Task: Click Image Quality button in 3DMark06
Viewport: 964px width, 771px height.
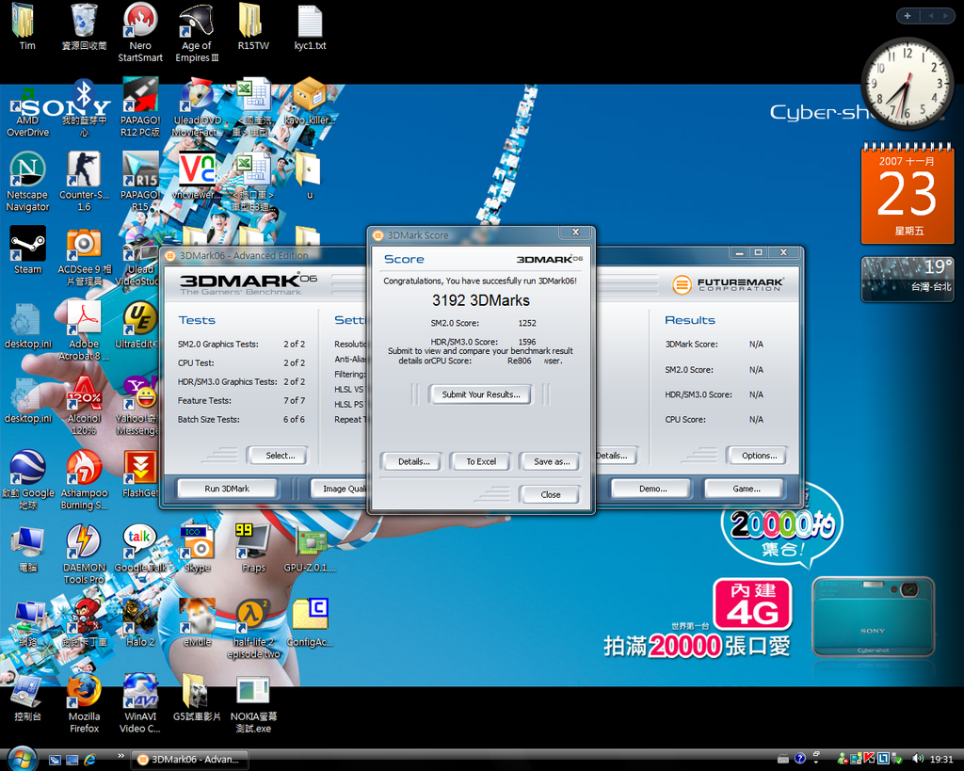Action: [x=339, y=489]
